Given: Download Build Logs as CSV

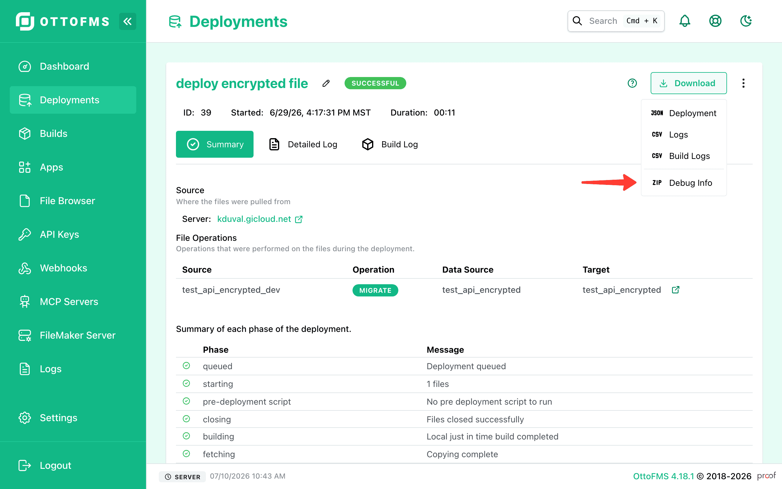Looking at the screenshot, I should 683,156.
